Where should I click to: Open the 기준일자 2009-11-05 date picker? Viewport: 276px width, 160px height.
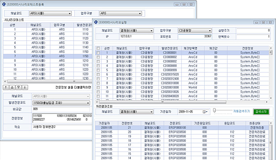(194, 112)
